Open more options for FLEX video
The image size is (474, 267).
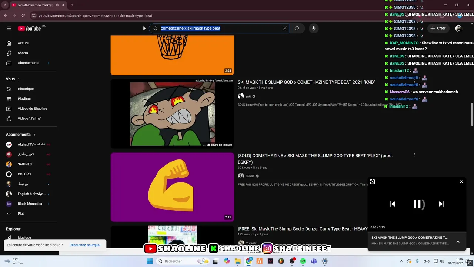(x=414, y=155)
